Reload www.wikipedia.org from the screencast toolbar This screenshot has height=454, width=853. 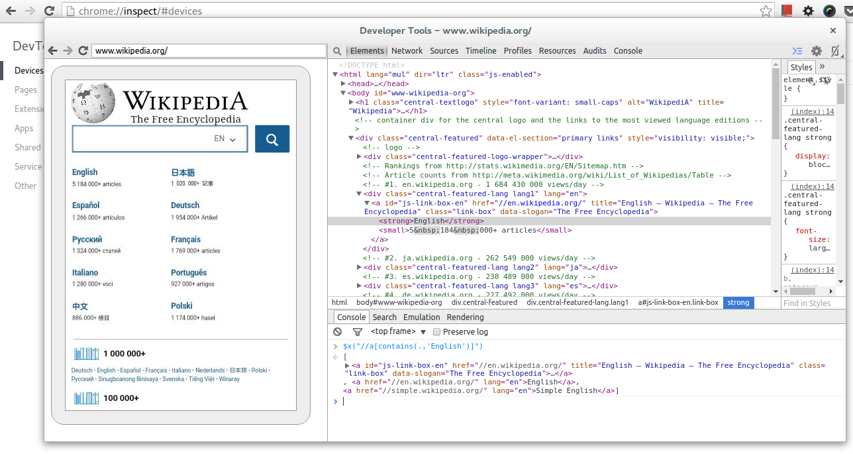[83, 50]
